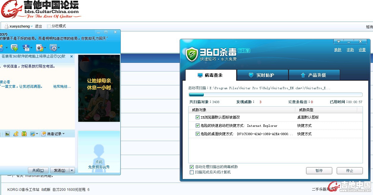Viewport: 373px width, 195px height.
Task: Click the send picture icon in chat toolbar
Action: (x=7, y=134)
